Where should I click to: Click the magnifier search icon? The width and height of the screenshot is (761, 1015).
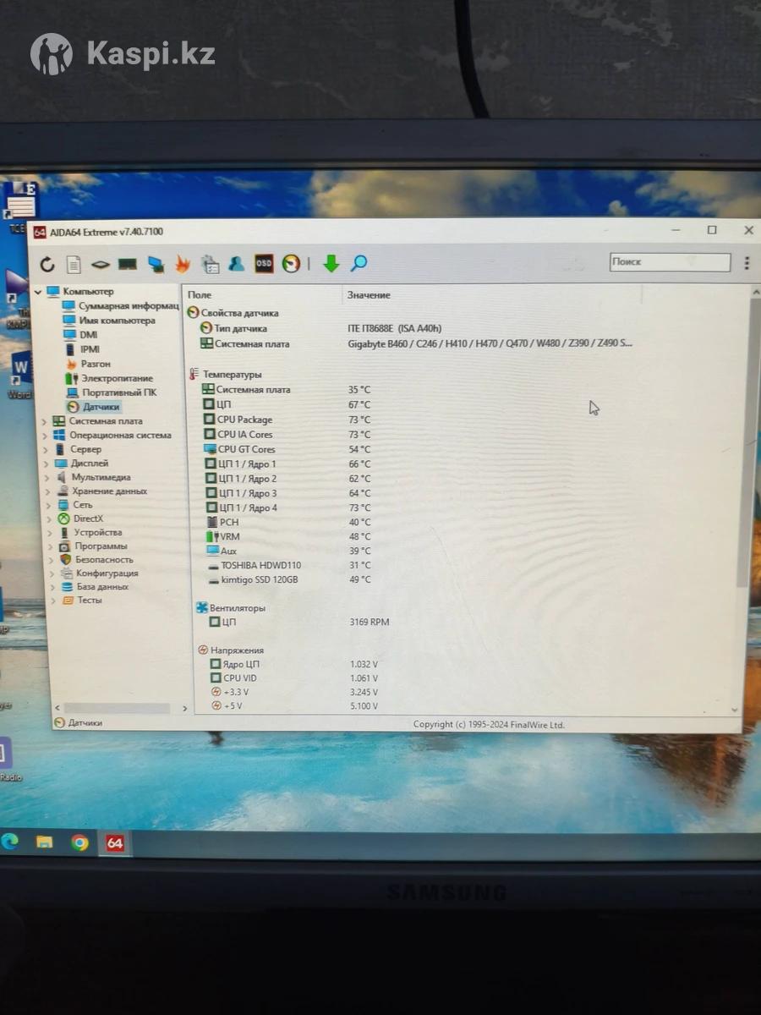(359, 263)
